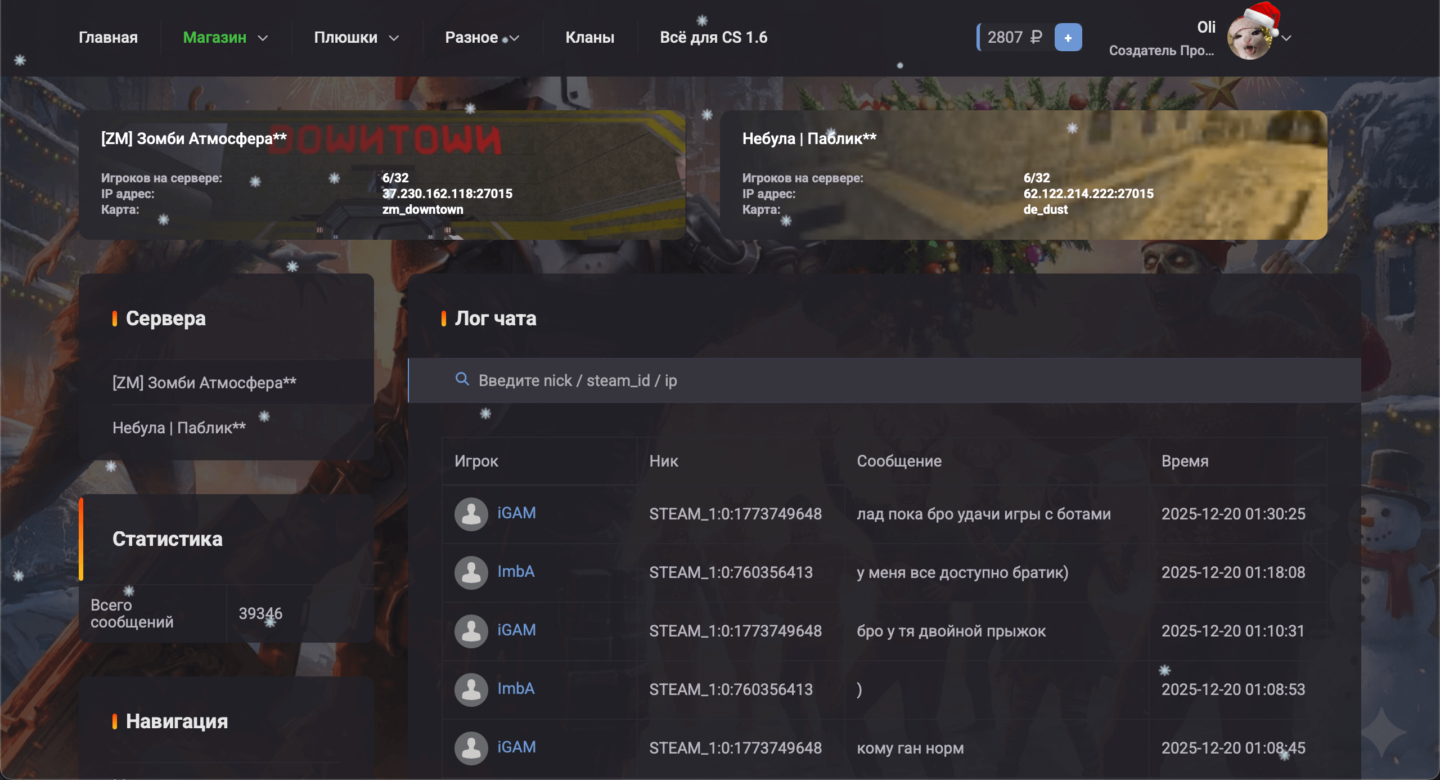Click the blue plus balance top-up button
This screenshot has height=780, width=1440.
click(1068, 38)
